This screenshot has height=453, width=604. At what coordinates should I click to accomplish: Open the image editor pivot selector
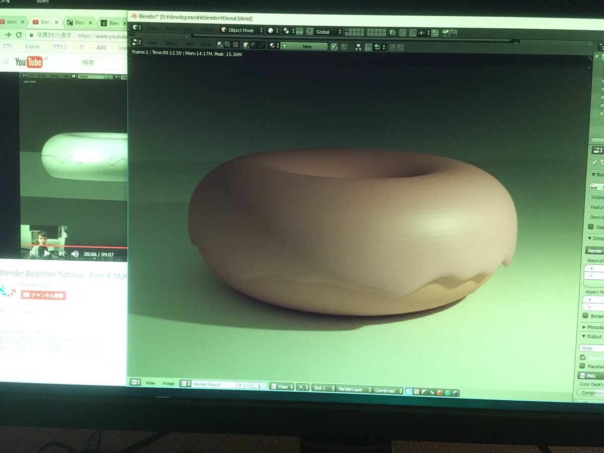coord(302,387)
